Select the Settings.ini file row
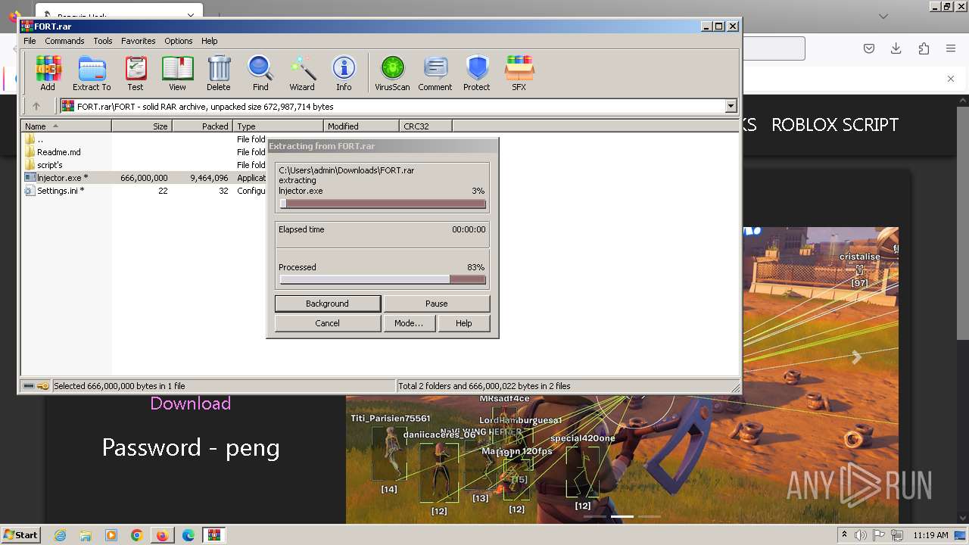 [144, 191]
